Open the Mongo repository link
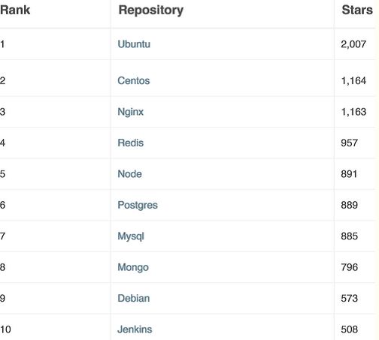The height and width of the screenshot is (340, 379). point(133,267)
